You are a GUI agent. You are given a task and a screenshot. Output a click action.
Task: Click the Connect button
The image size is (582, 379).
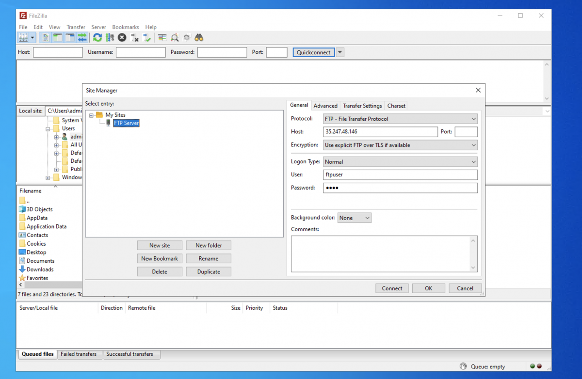pyautogui.click(x=392, y=288)
